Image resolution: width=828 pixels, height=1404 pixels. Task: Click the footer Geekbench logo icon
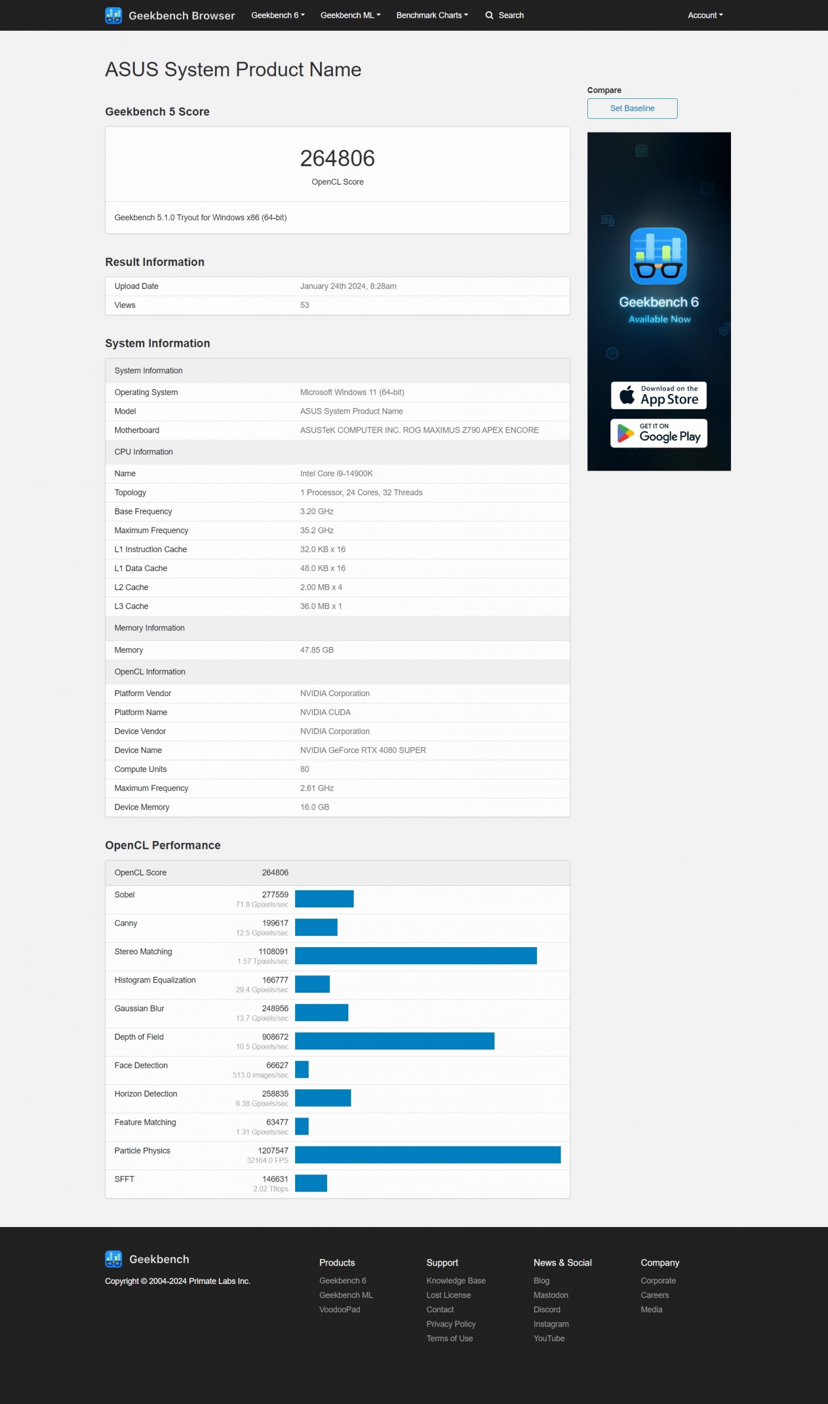(114, 1259)
